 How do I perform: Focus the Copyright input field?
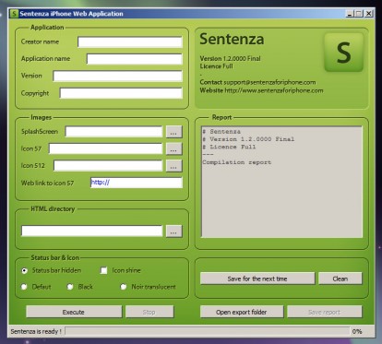pyautogui.click(x=121, y=93)
